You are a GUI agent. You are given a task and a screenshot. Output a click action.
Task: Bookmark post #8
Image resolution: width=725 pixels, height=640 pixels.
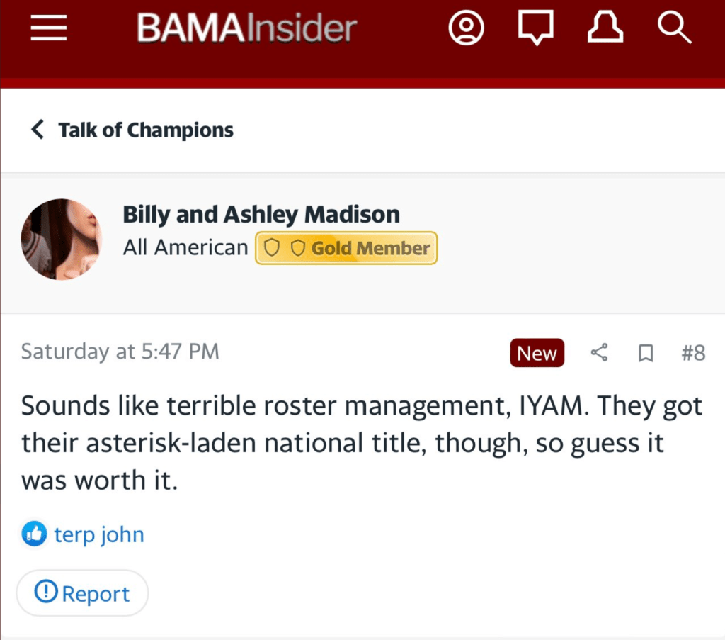click(x=646, y=353)
